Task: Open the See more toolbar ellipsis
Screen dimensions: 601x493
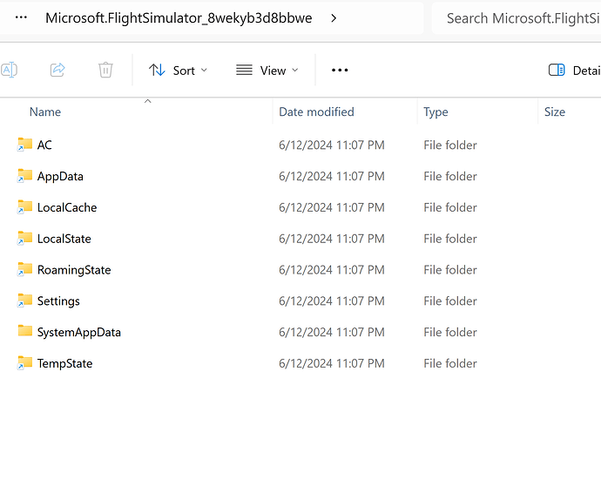Action: (340, 71)
